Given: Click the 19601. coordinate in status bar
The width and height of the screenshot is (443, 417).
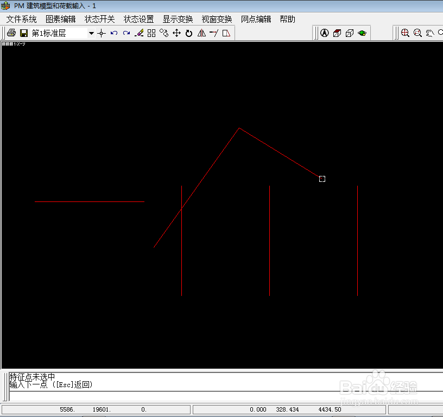Looking at the screenshot, I should point(102,409).
